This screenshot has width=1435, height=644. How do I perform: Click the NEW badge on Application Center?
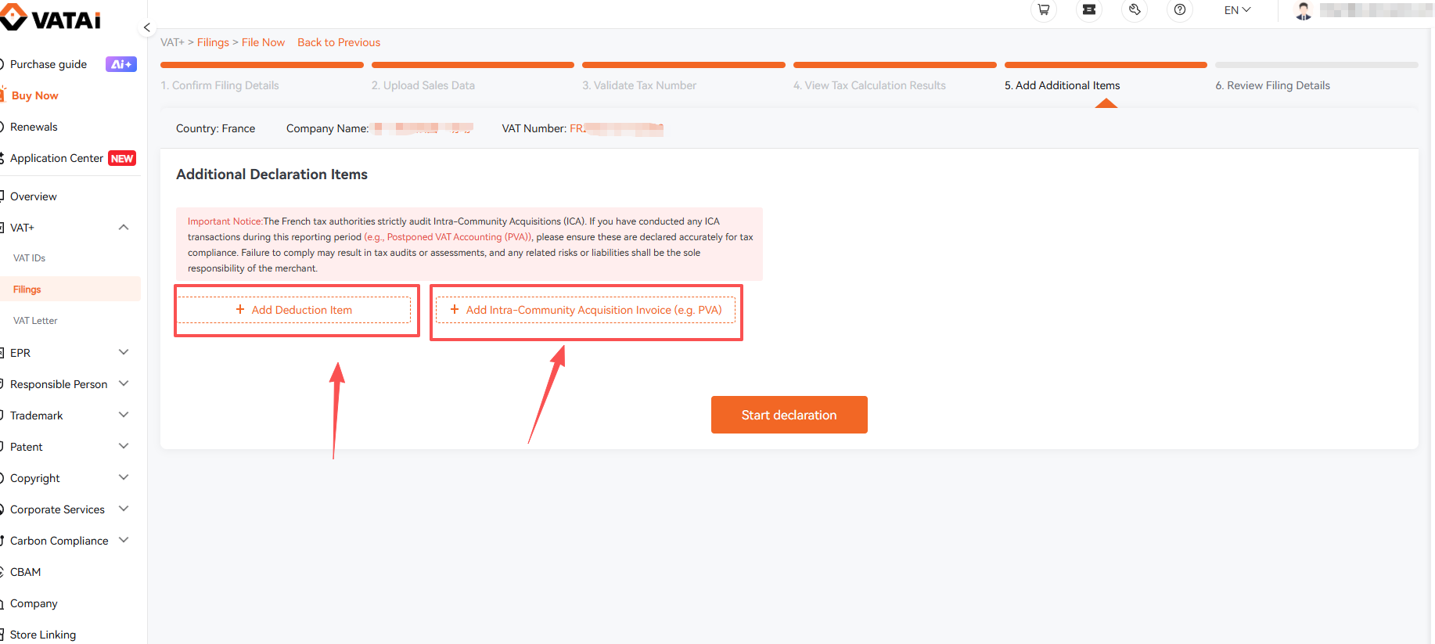click(x=122, y=158)
